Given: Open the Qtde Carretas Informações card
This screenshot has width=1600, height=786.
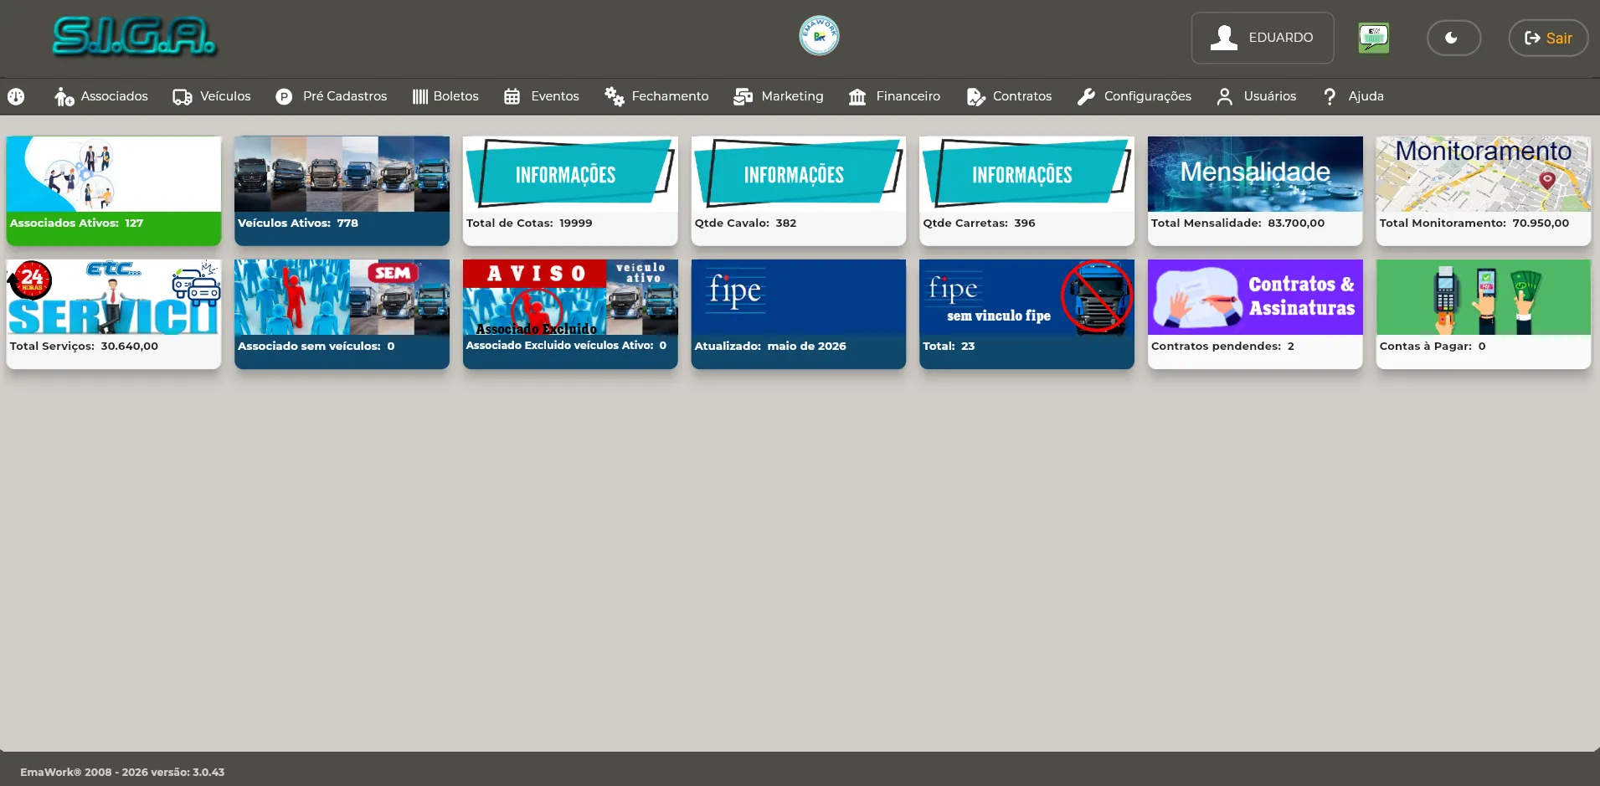Looking at the screenshot, I should pyautogui.click(x=1026, y=174).
